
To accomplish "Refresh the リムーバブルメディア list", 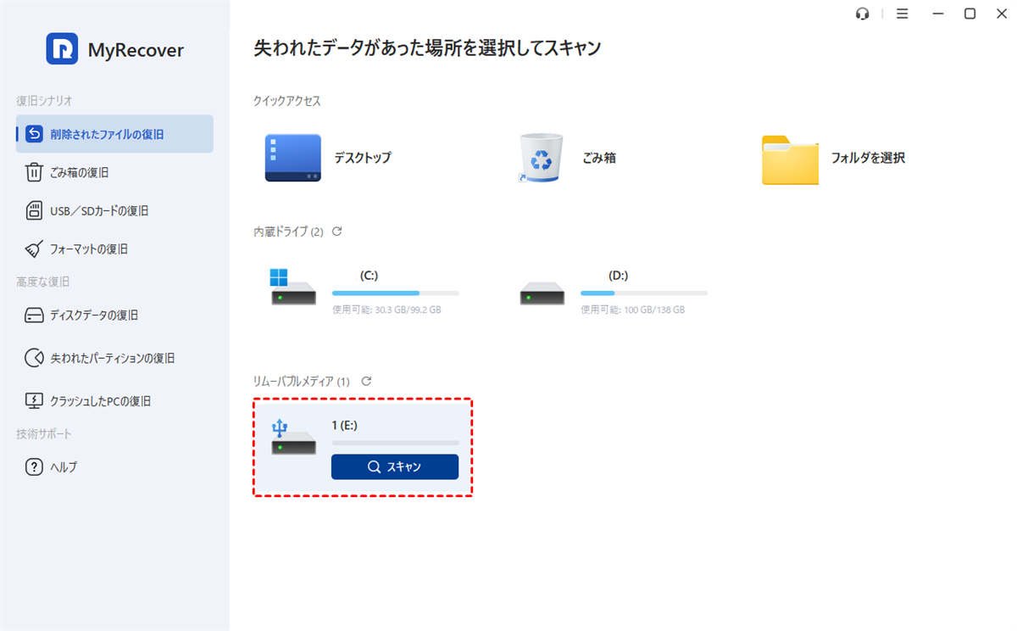I will pyautogui.click(x=366, y=382).
